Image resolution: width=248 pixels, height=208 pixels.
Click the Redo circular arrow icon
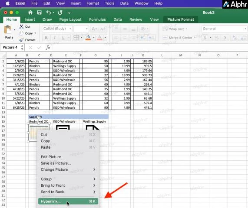pos(60,13)
